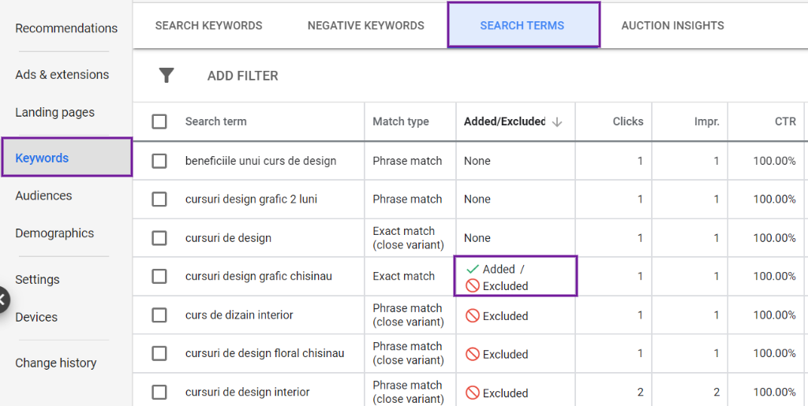Click the term cursuri de design interior

point(247,392)
